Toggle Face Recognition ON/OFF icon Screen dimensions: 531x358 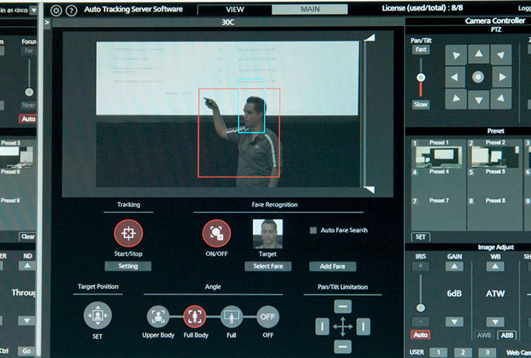point(216,233)
